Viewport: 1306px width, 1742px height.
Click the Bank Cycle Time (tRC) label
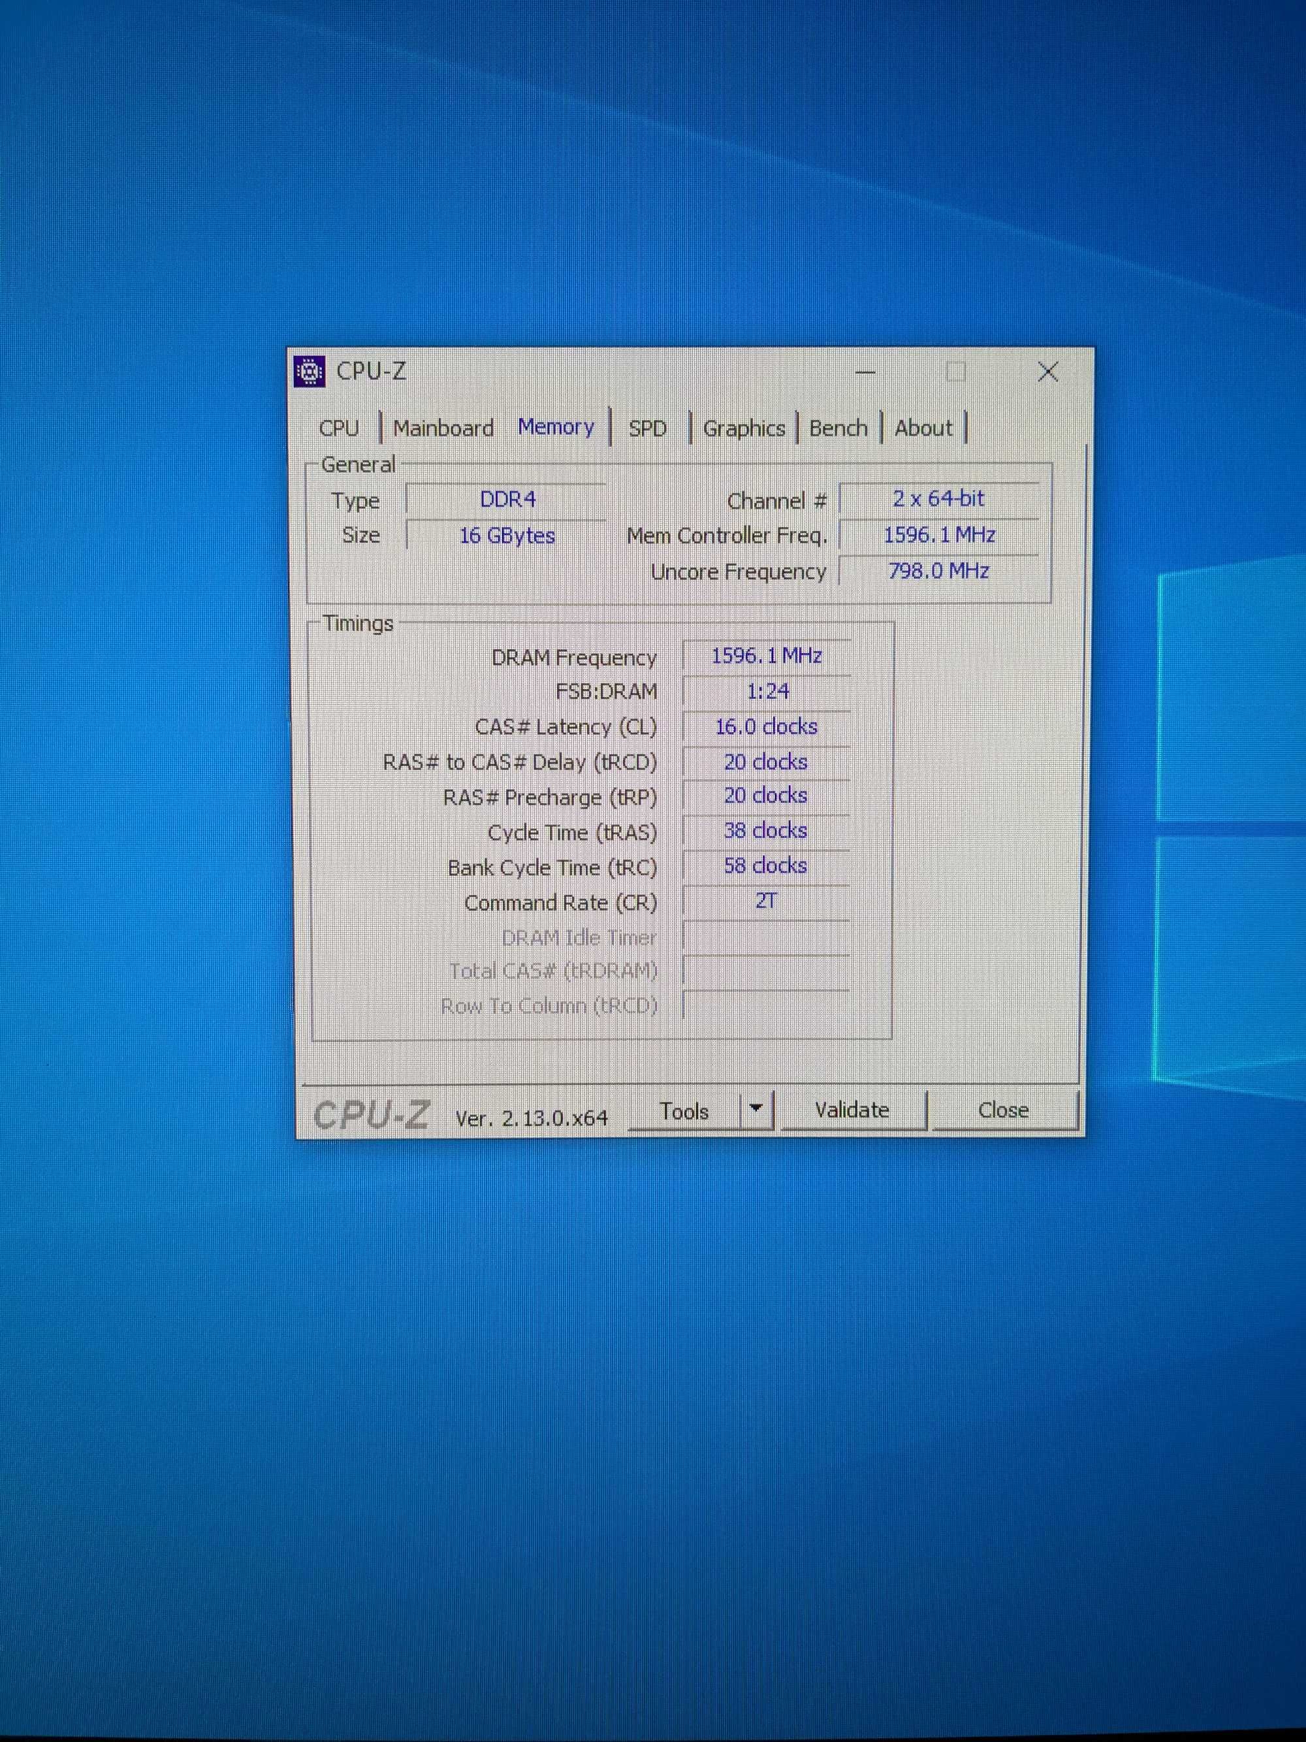(x=552, y=868)
